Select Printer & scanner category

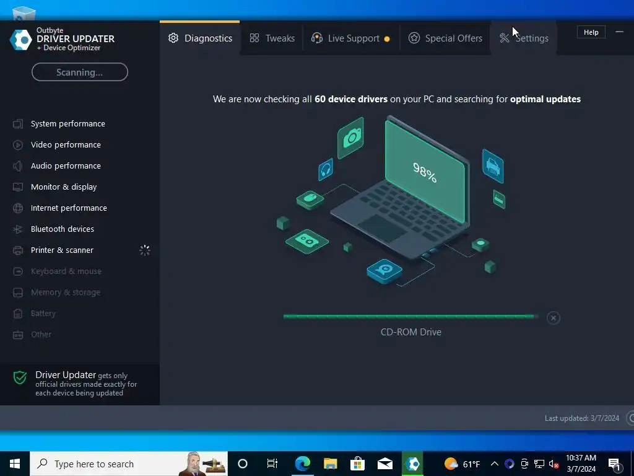[x=62, y=250]
